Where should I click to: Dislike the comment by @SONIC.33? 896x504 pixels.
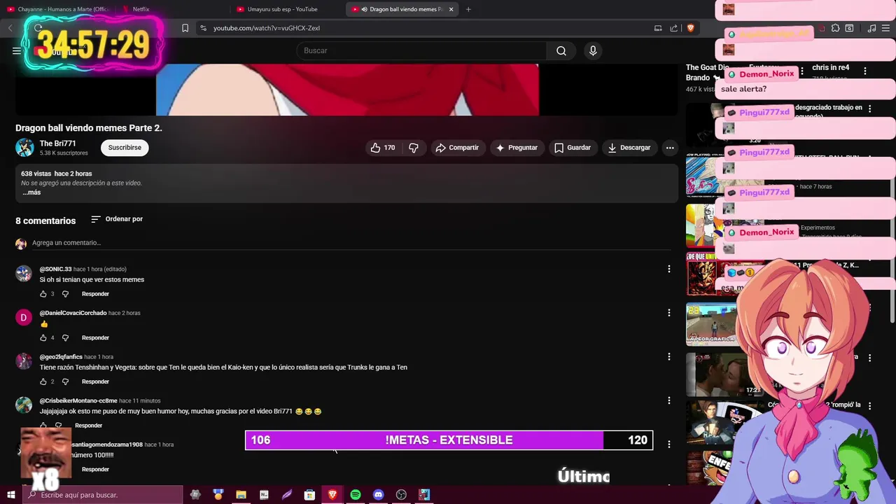tap(65, 294)
